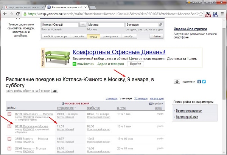The image size is (227, 155).
Task: Click train icon for 295Я Котлас row
Action: click(9, 148)
